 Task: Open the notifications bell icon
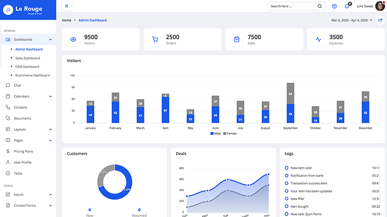click(x=347, y=6)
